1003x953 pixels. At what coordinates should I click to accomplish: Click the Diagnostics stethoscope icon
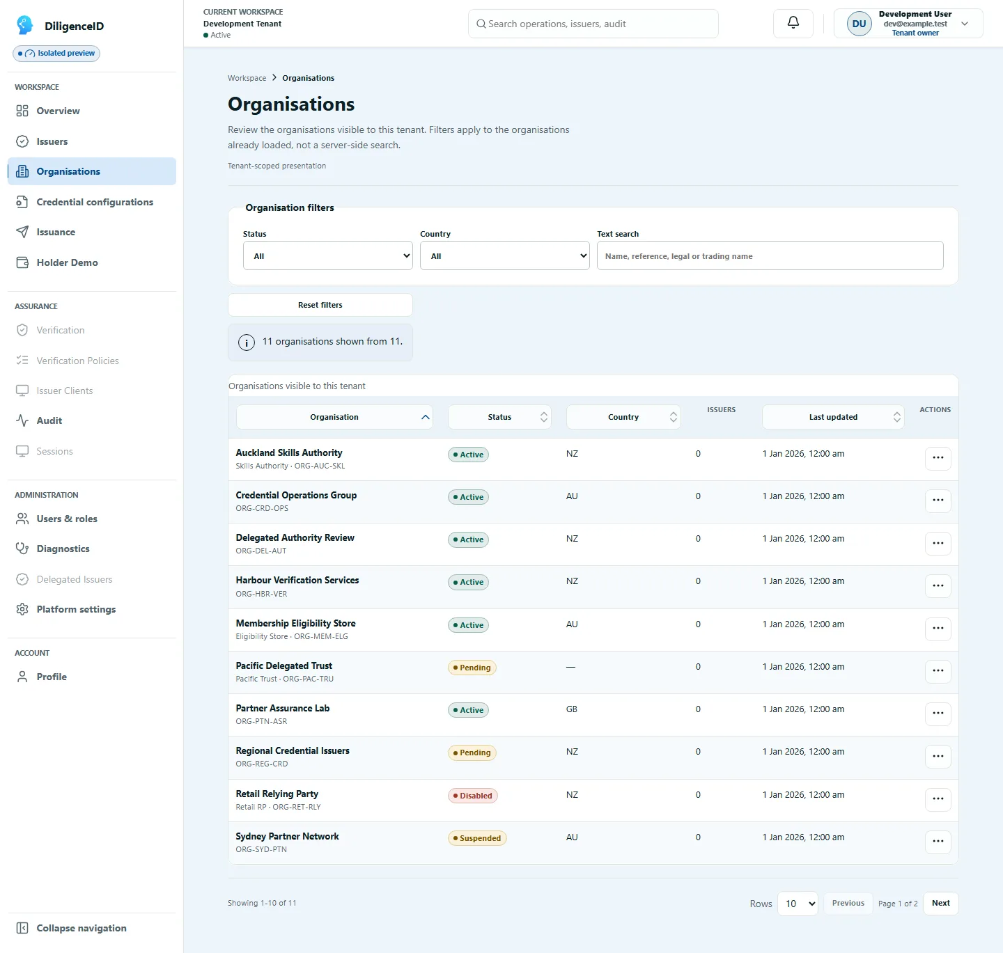tap(22, 549)
